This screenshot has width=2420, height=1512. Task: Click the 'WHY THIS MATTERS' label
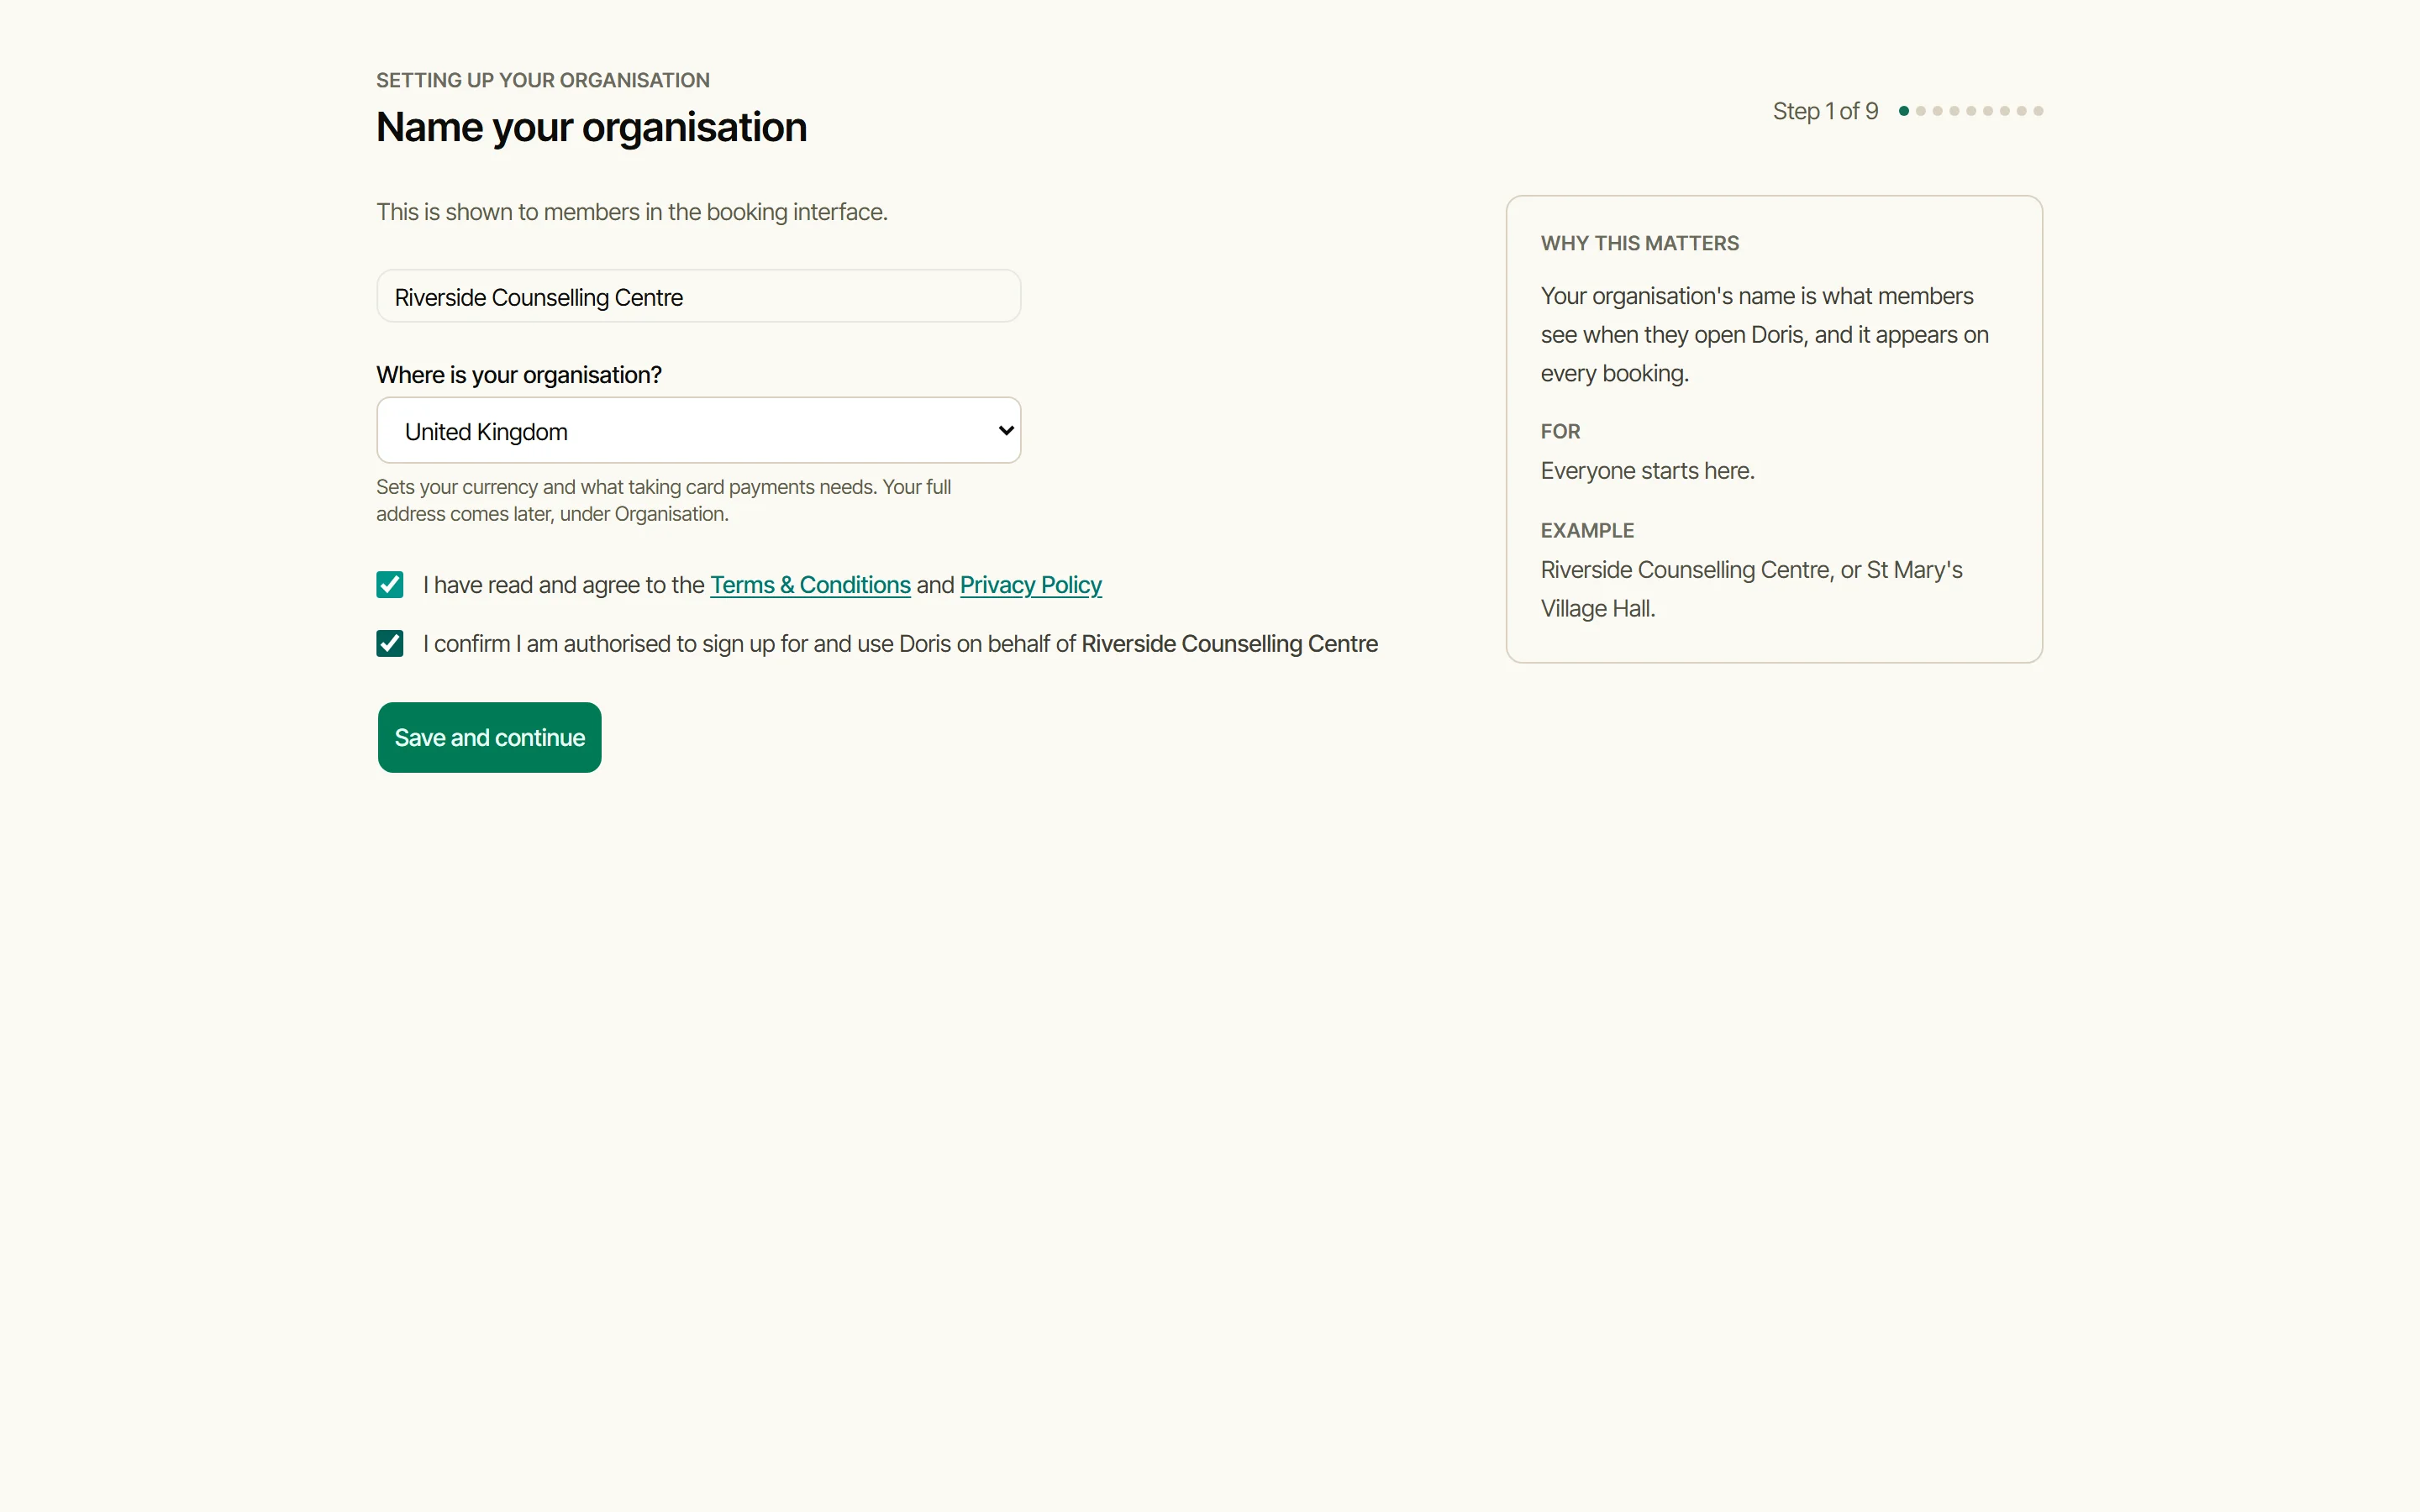[1640, 243]
